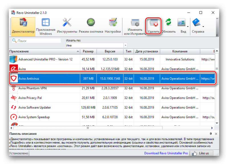Click the Avira Antivirus shield icon

pos(14,78)
